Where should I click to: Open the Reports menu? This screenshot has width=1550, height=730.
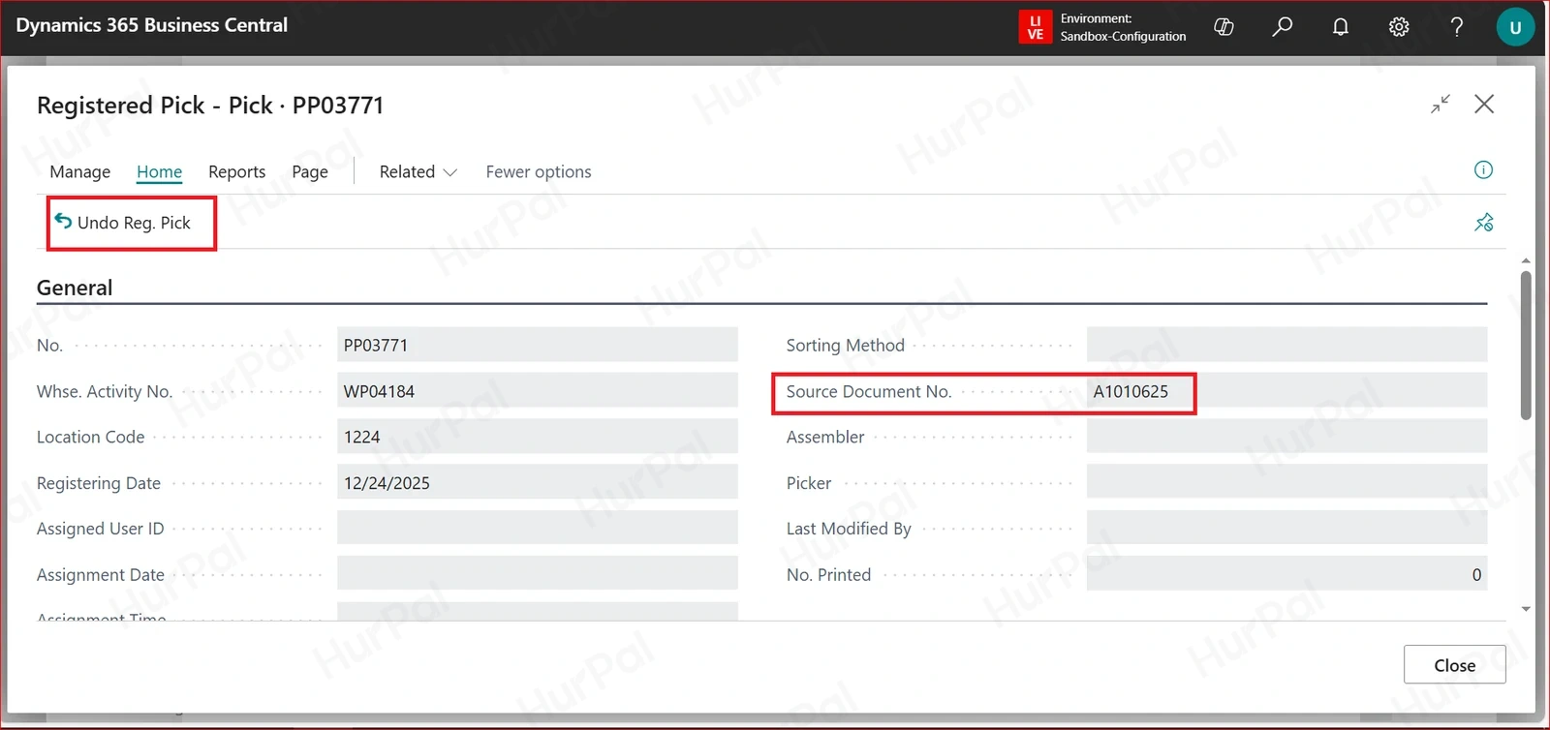click(236, 171)
